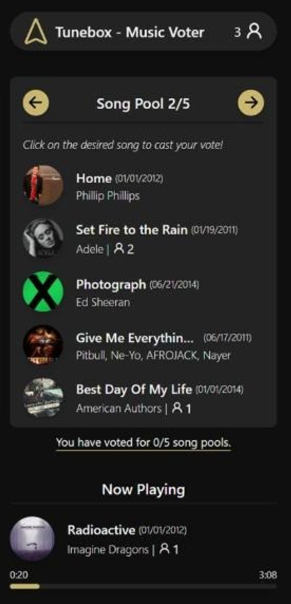Click the playback progress bar
This screenshot has width=291, height=604.
(x=143, y=586)
